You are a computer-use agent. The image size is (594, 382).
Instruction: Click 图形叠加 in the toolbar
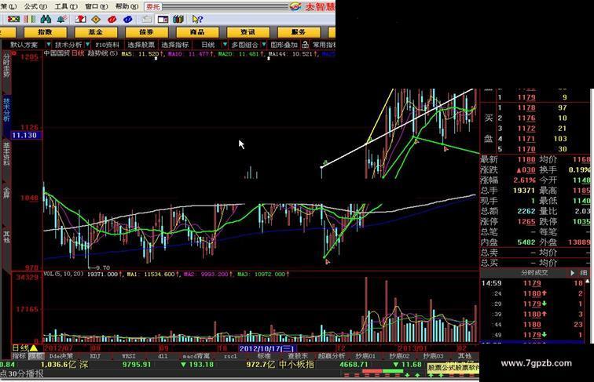pyautogui.click(x=284, y=45)
